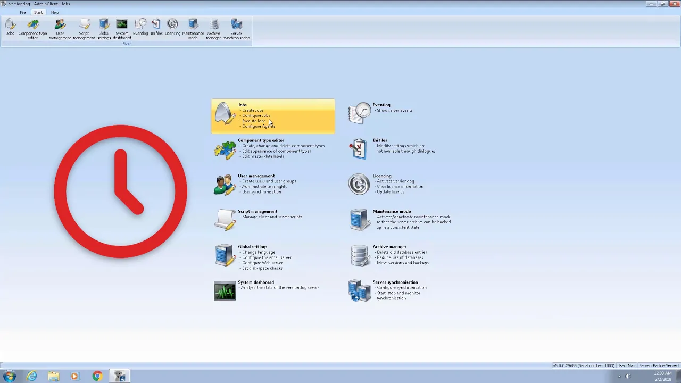Open Global settings toolbar icon
681x383 pixels.
coord(104,29)
